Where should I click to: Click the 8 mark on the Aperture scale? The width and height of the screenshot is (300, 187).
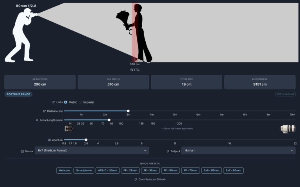[x=141, y=143]
